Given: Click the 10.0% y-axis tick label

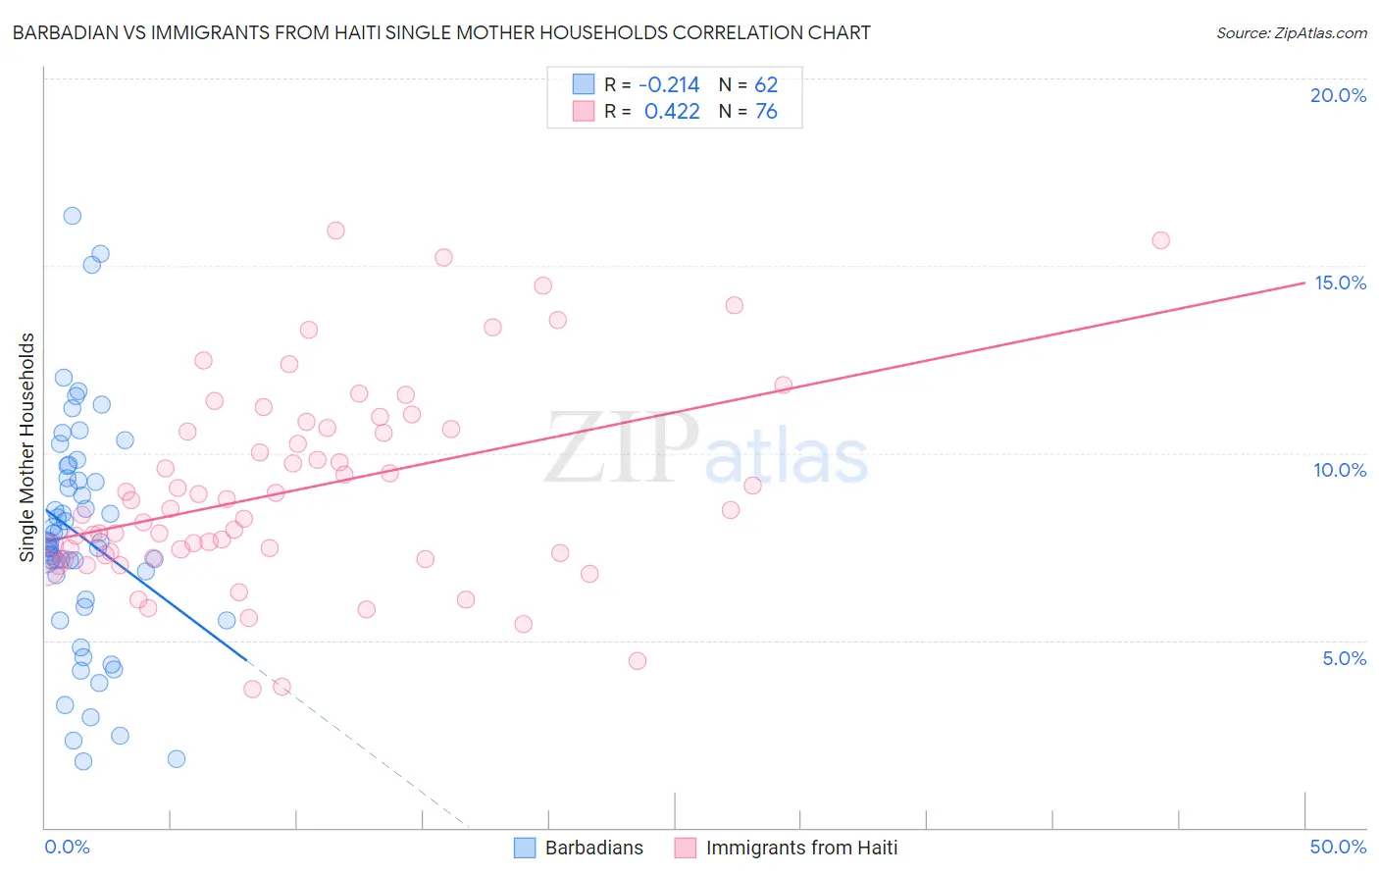Looking at the screenshot, I should [1340, 470].
